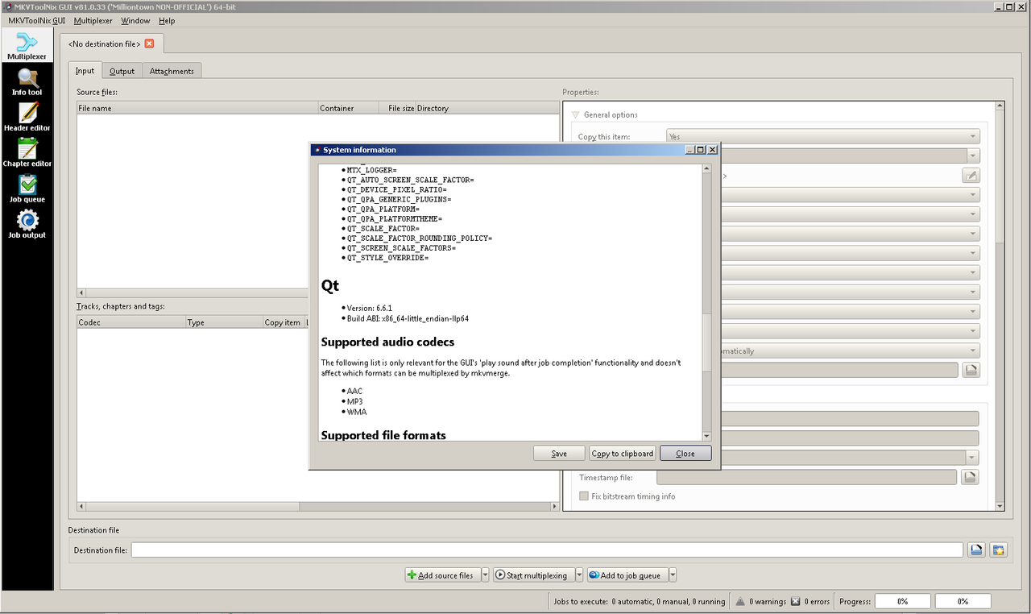1031x614 pixels.
Task: Click the warnings triangle icon in status bar
Action: 740,601
